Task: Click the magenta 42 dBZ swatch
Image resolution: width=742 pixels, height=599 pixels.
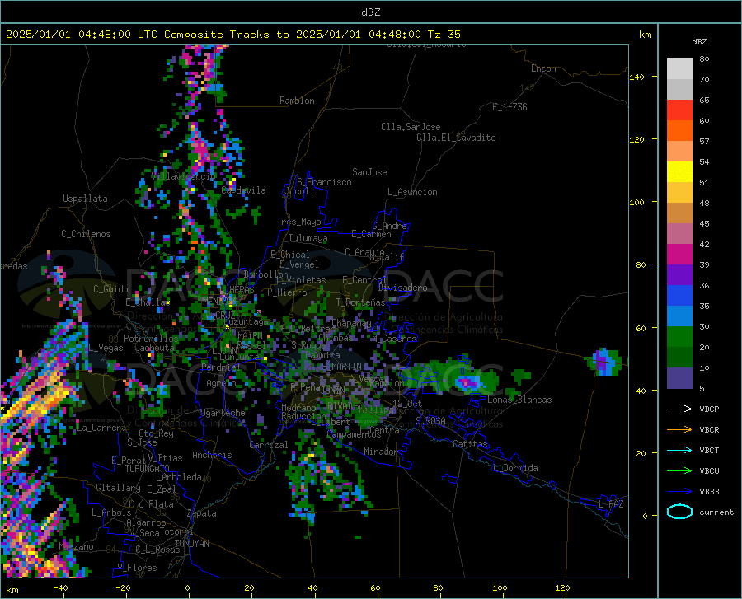Action: pos(679,255)
